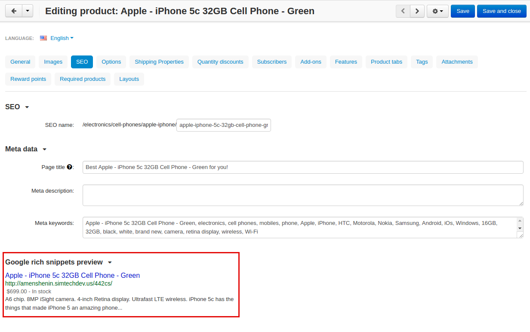Open the Features tab
Viewport: 530px width, 332px height.
[346, 62]
